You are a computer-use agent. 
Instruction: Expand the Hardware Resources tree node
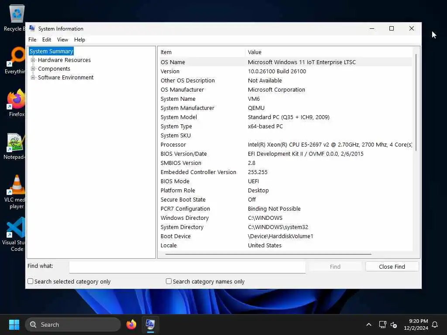(33, 60)
